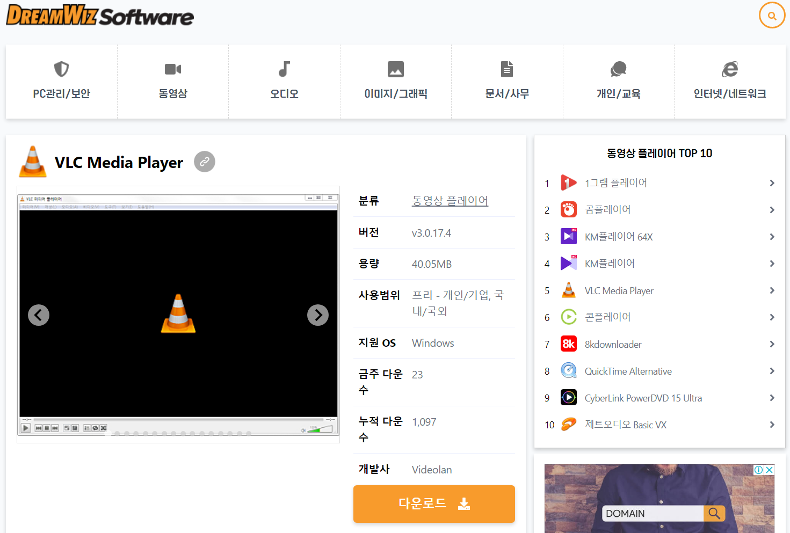790x533 pixels.
Task: Expand the CyberLink PowerDVD row chevron
Action: [772, 398]
